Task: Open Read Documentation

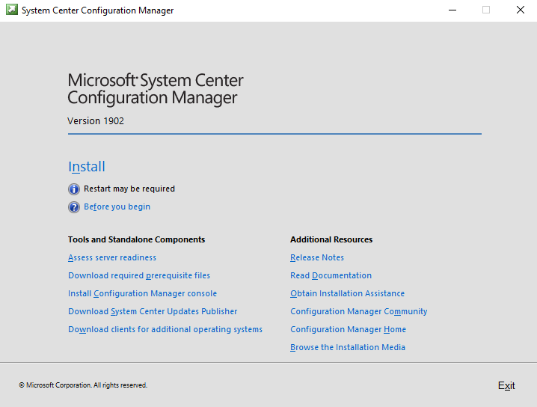Action: point(331,275)
